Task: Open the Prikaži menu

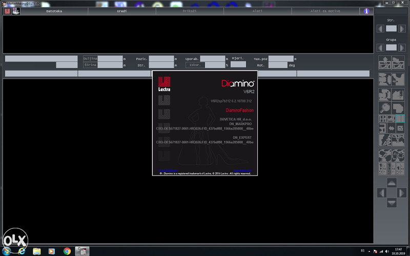Action: tap(190, 11)
